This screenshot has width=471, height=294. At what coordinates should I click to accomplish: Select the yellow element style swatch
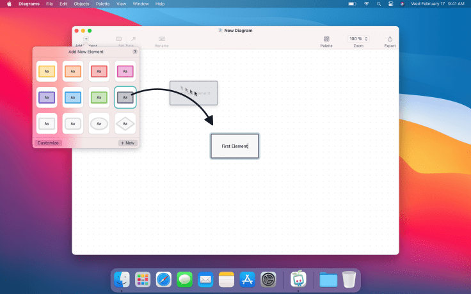tap(47, 72)
